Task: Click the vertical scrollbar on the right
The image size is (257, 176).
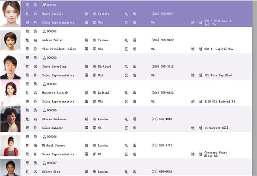Action: [x=254, y=88]
